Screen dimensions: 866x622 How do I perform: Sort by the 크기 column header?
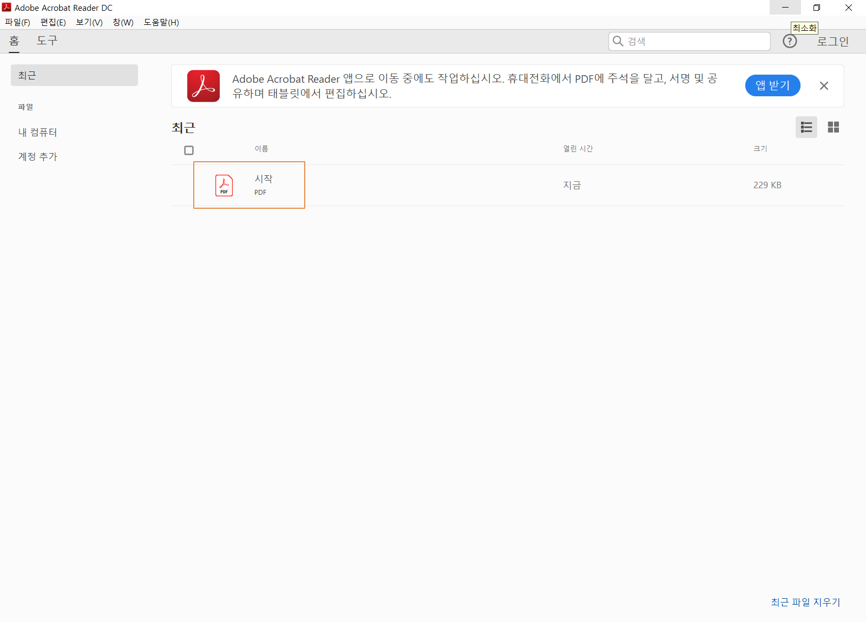click(760, 149)
